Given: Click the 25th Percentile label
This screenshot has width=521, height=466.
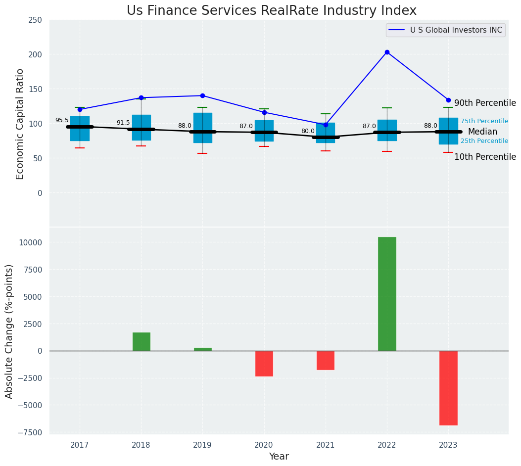Looking at the screenshot, I should pyautogui.click(x=484, y=141).
